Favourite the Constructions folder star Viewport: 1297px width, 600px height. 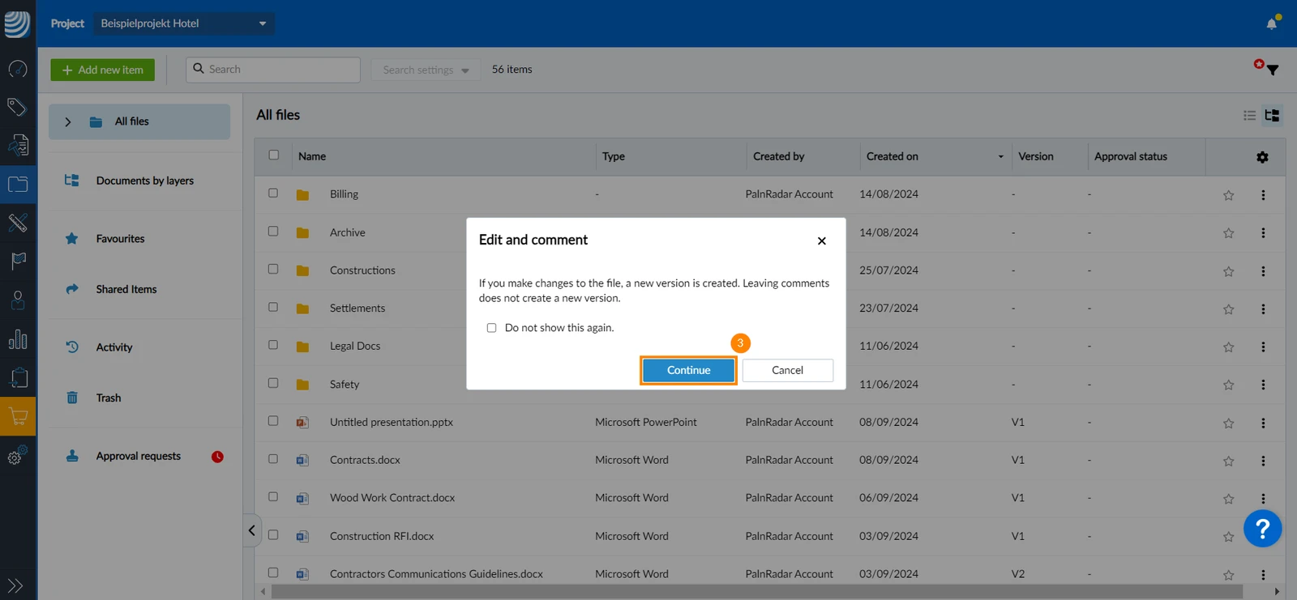[x=1229, y=271]
